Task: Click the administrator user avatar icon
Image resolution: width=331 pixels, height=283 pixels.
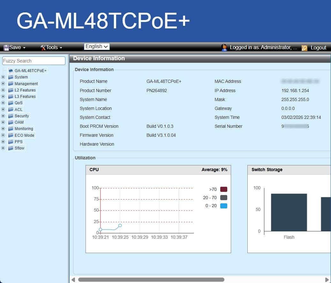Action: pos(225,47)
